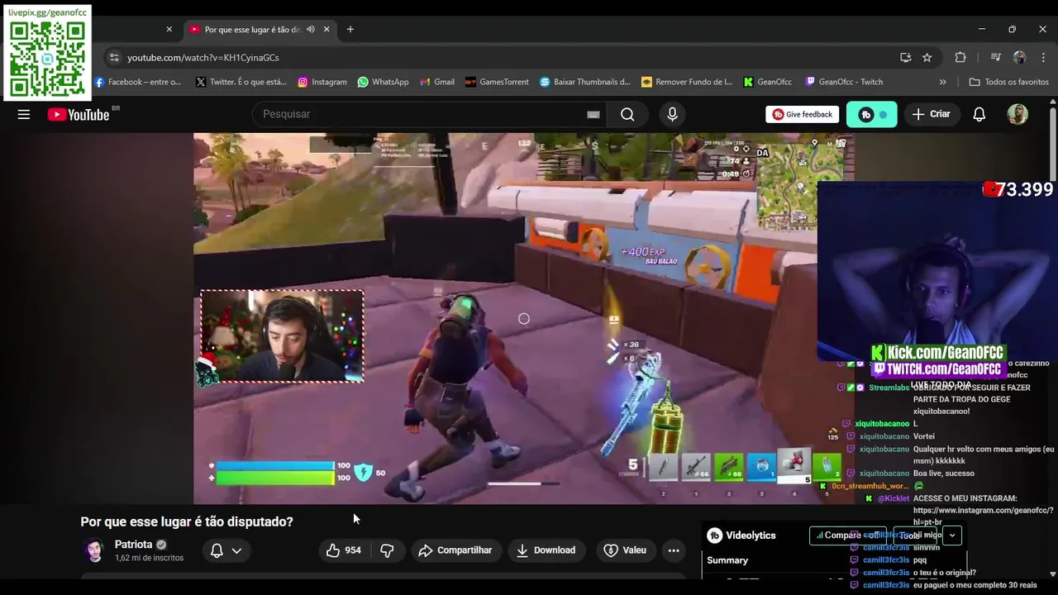
Task: Click the Fortnite video player
Action: (524, 319)
